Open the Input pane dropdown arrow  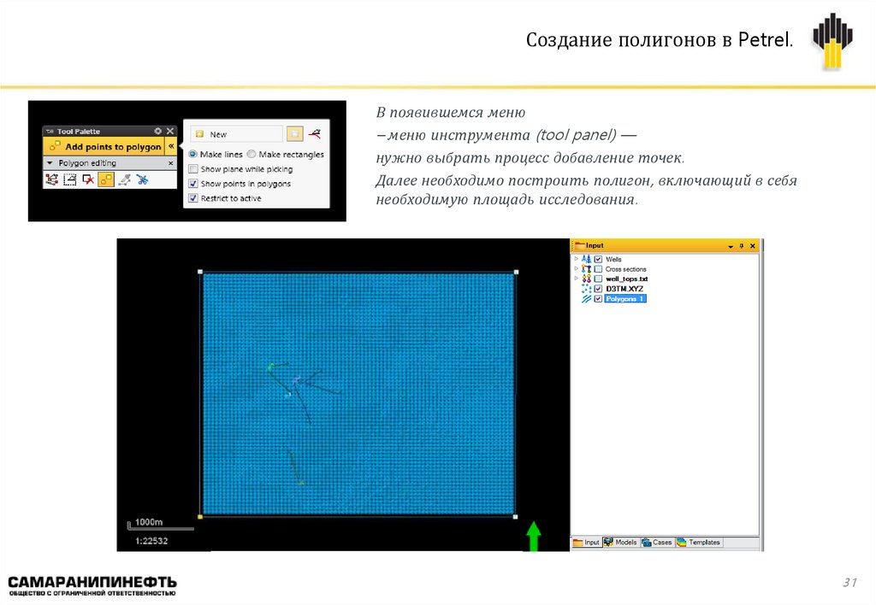coord(731,246)
